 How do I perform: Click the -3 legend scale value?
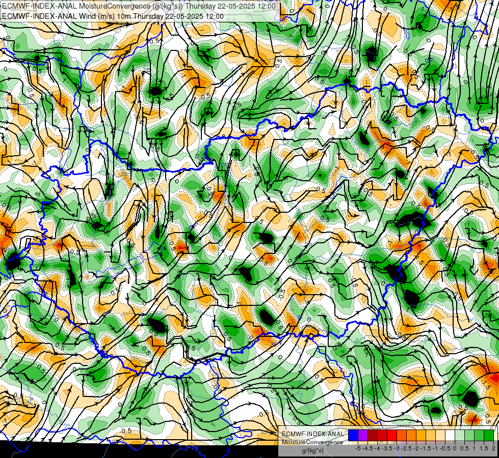click(397, 448)
